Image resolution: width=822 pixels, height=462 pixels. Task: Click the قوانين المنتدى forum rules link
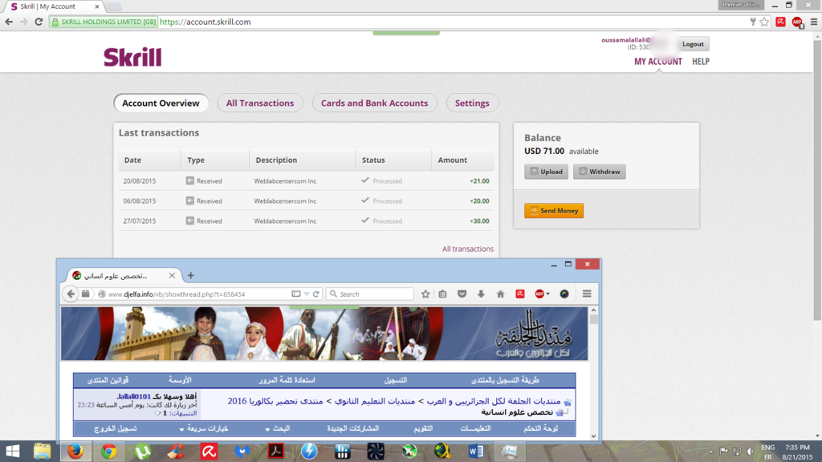[x=108, y=379]
